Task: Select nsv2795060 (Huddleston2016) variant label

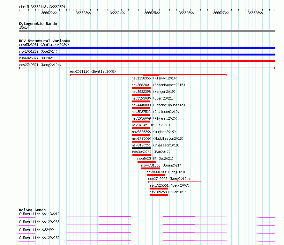Action: tap(158, 138)
